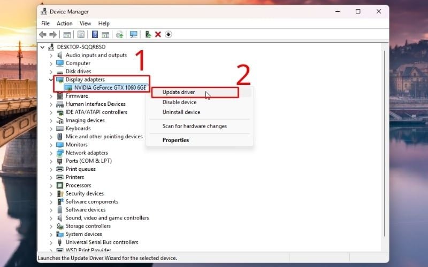Select the DESKTOP-SQQRBSO computer name
Viewport: 428px width, 267px height.
coord(81,47)
